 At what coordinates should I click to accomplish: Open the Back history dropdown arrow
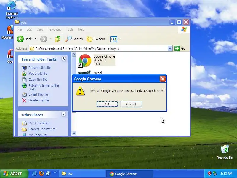(x=35, y=39)
